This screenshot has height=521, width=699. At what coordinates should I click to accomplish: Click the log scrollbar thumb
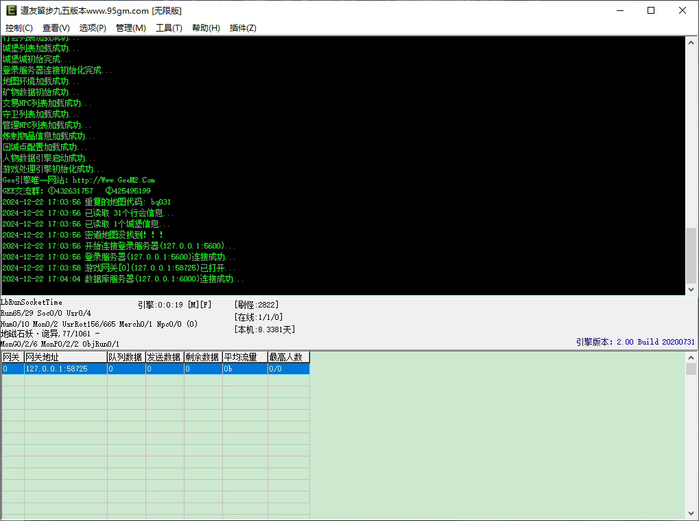[x=691, y=255]
